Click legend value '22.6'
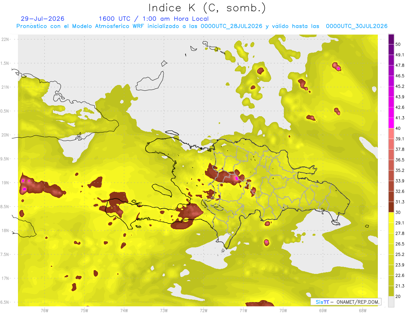 pos(400,276)
